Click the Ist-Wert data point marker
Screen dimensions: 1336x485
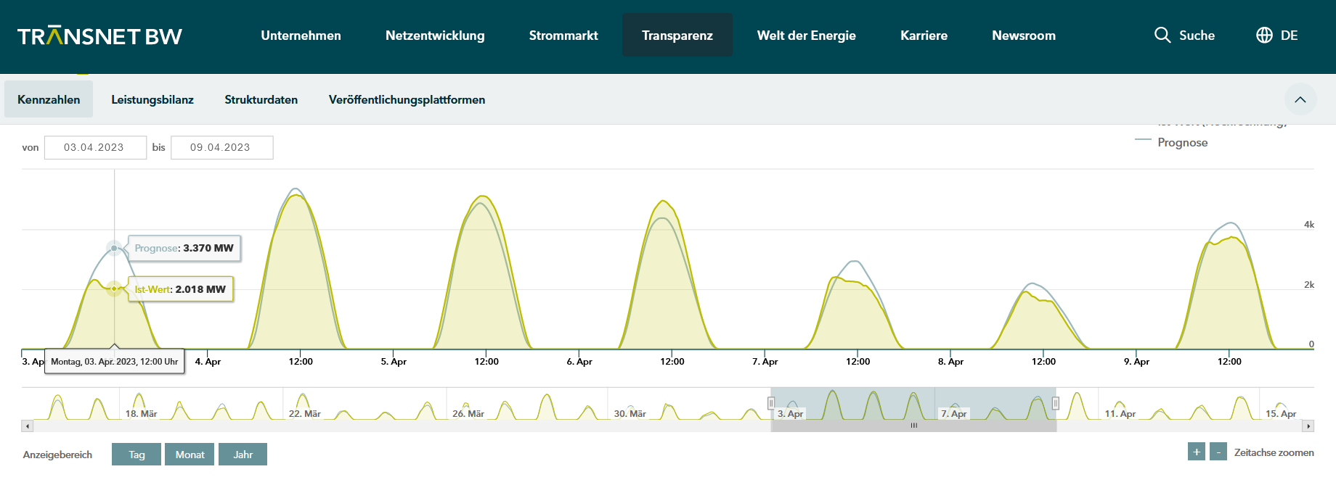(114, 289)
